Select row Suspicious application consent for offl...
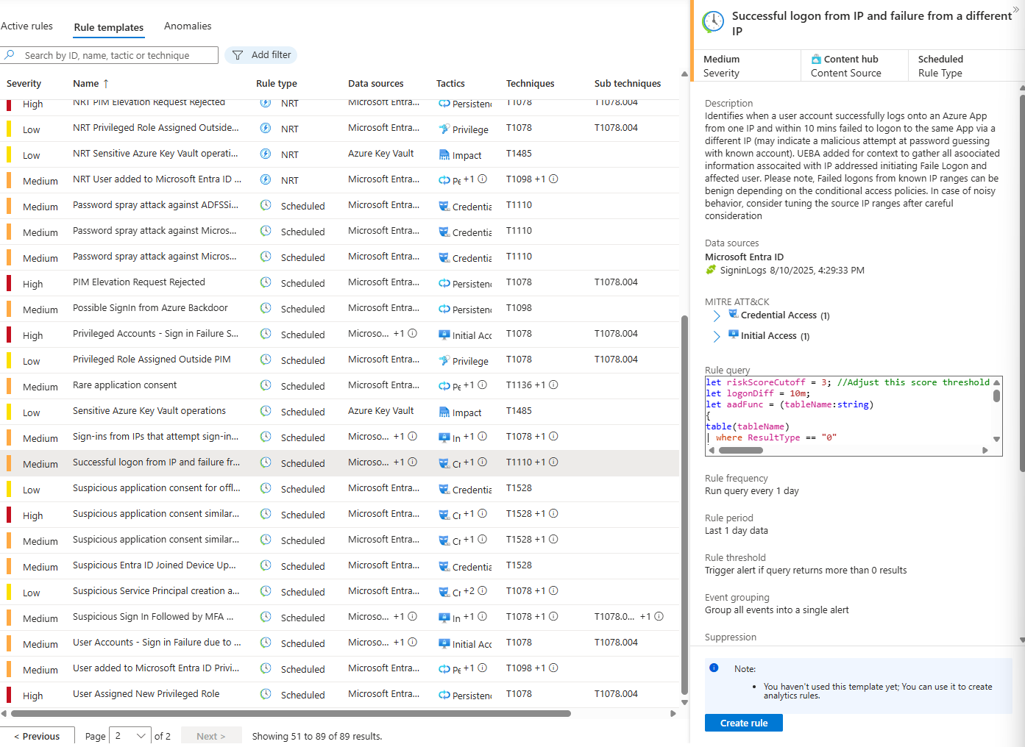This screenshot has width=1025, height=747. tap(339, 489)
